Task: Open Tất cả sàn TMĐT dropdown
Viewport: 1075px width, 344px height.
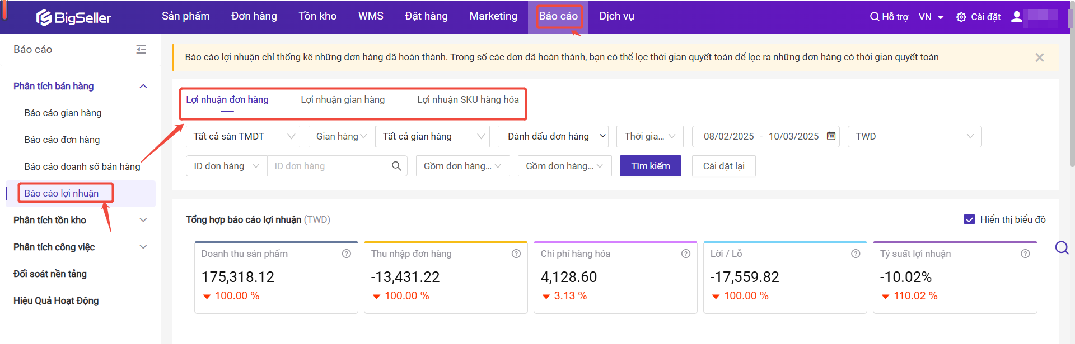Action: pos(243,136)
